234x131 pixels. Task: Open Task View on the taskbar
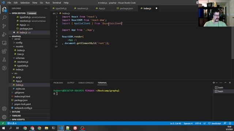(18, 128)
